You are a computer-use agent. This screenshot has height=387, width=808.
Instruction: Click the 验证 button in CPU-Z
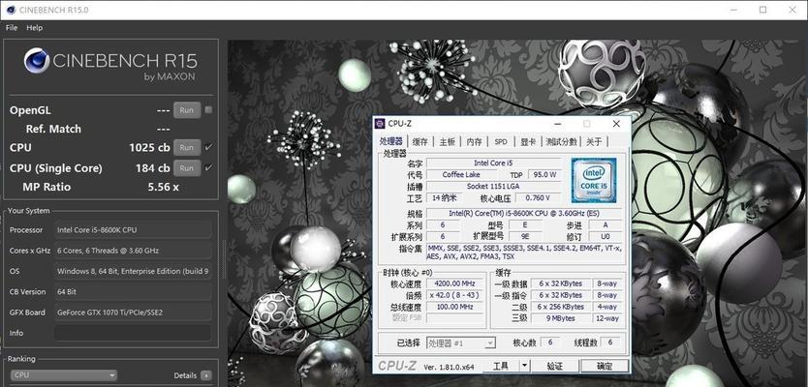(555, 366)
